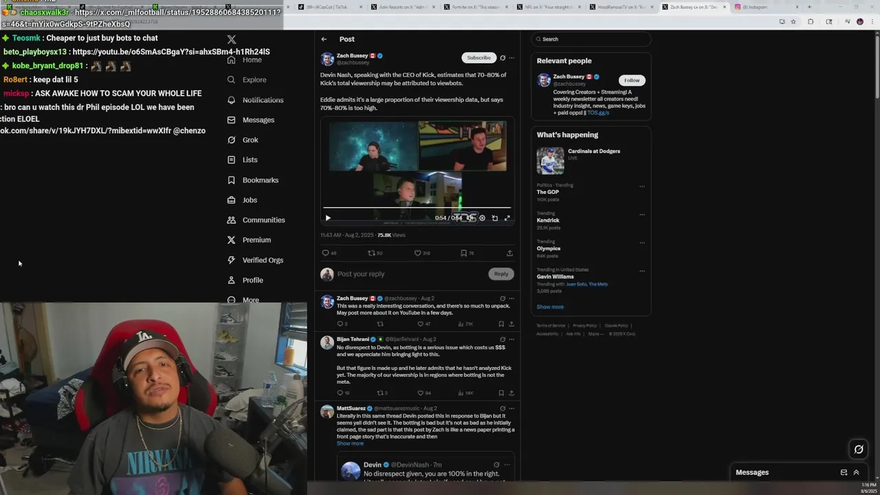
Task: Subscribe to Zach Bussey
Action: (x=478, y=58)
